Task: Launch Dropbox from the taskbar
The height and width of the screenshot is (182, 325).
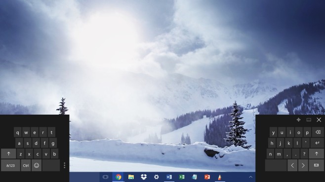Action: coord(144,177)
